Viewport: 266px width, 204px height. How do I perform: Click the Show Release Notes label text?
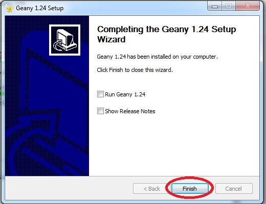[130, 111]
